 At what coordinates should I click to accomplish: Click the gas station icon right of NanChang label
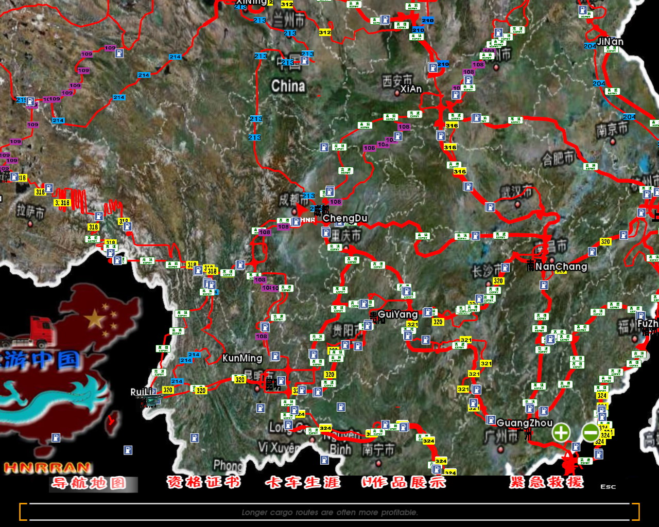click(x=593, y=252)
